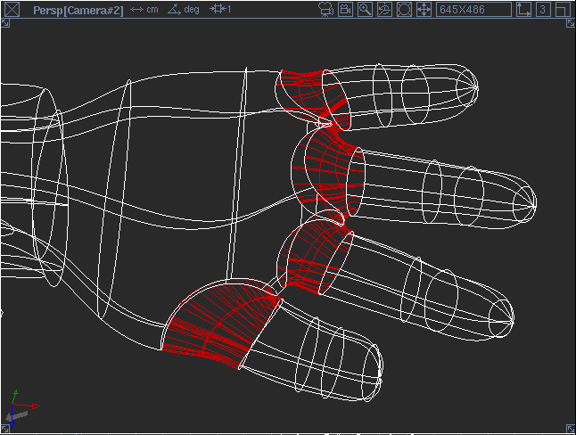
Task: Close the Persp viewport with the X box
Action: pyautogui.click(x=12, y=9)
